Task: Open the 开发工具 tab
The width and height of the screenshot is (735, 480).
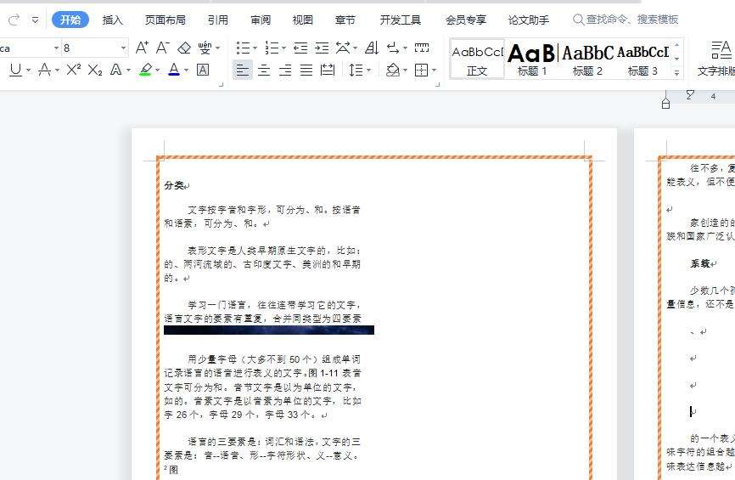Action: click(x=401, y=20)
